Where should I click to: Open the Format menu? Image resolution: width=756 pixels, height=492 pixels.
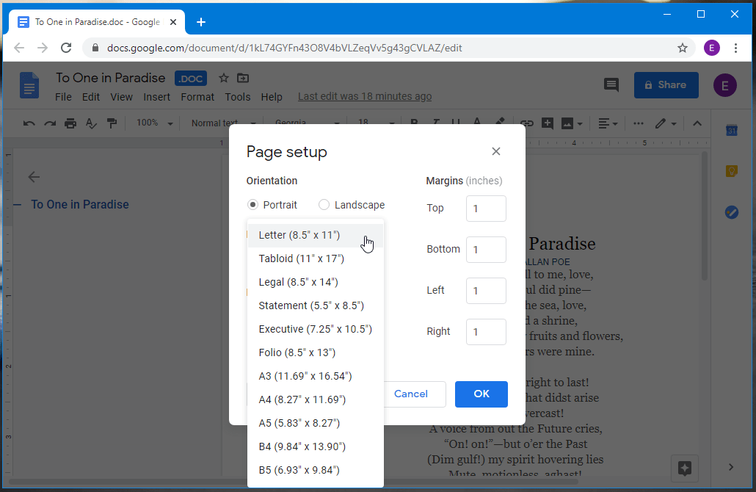197,97
